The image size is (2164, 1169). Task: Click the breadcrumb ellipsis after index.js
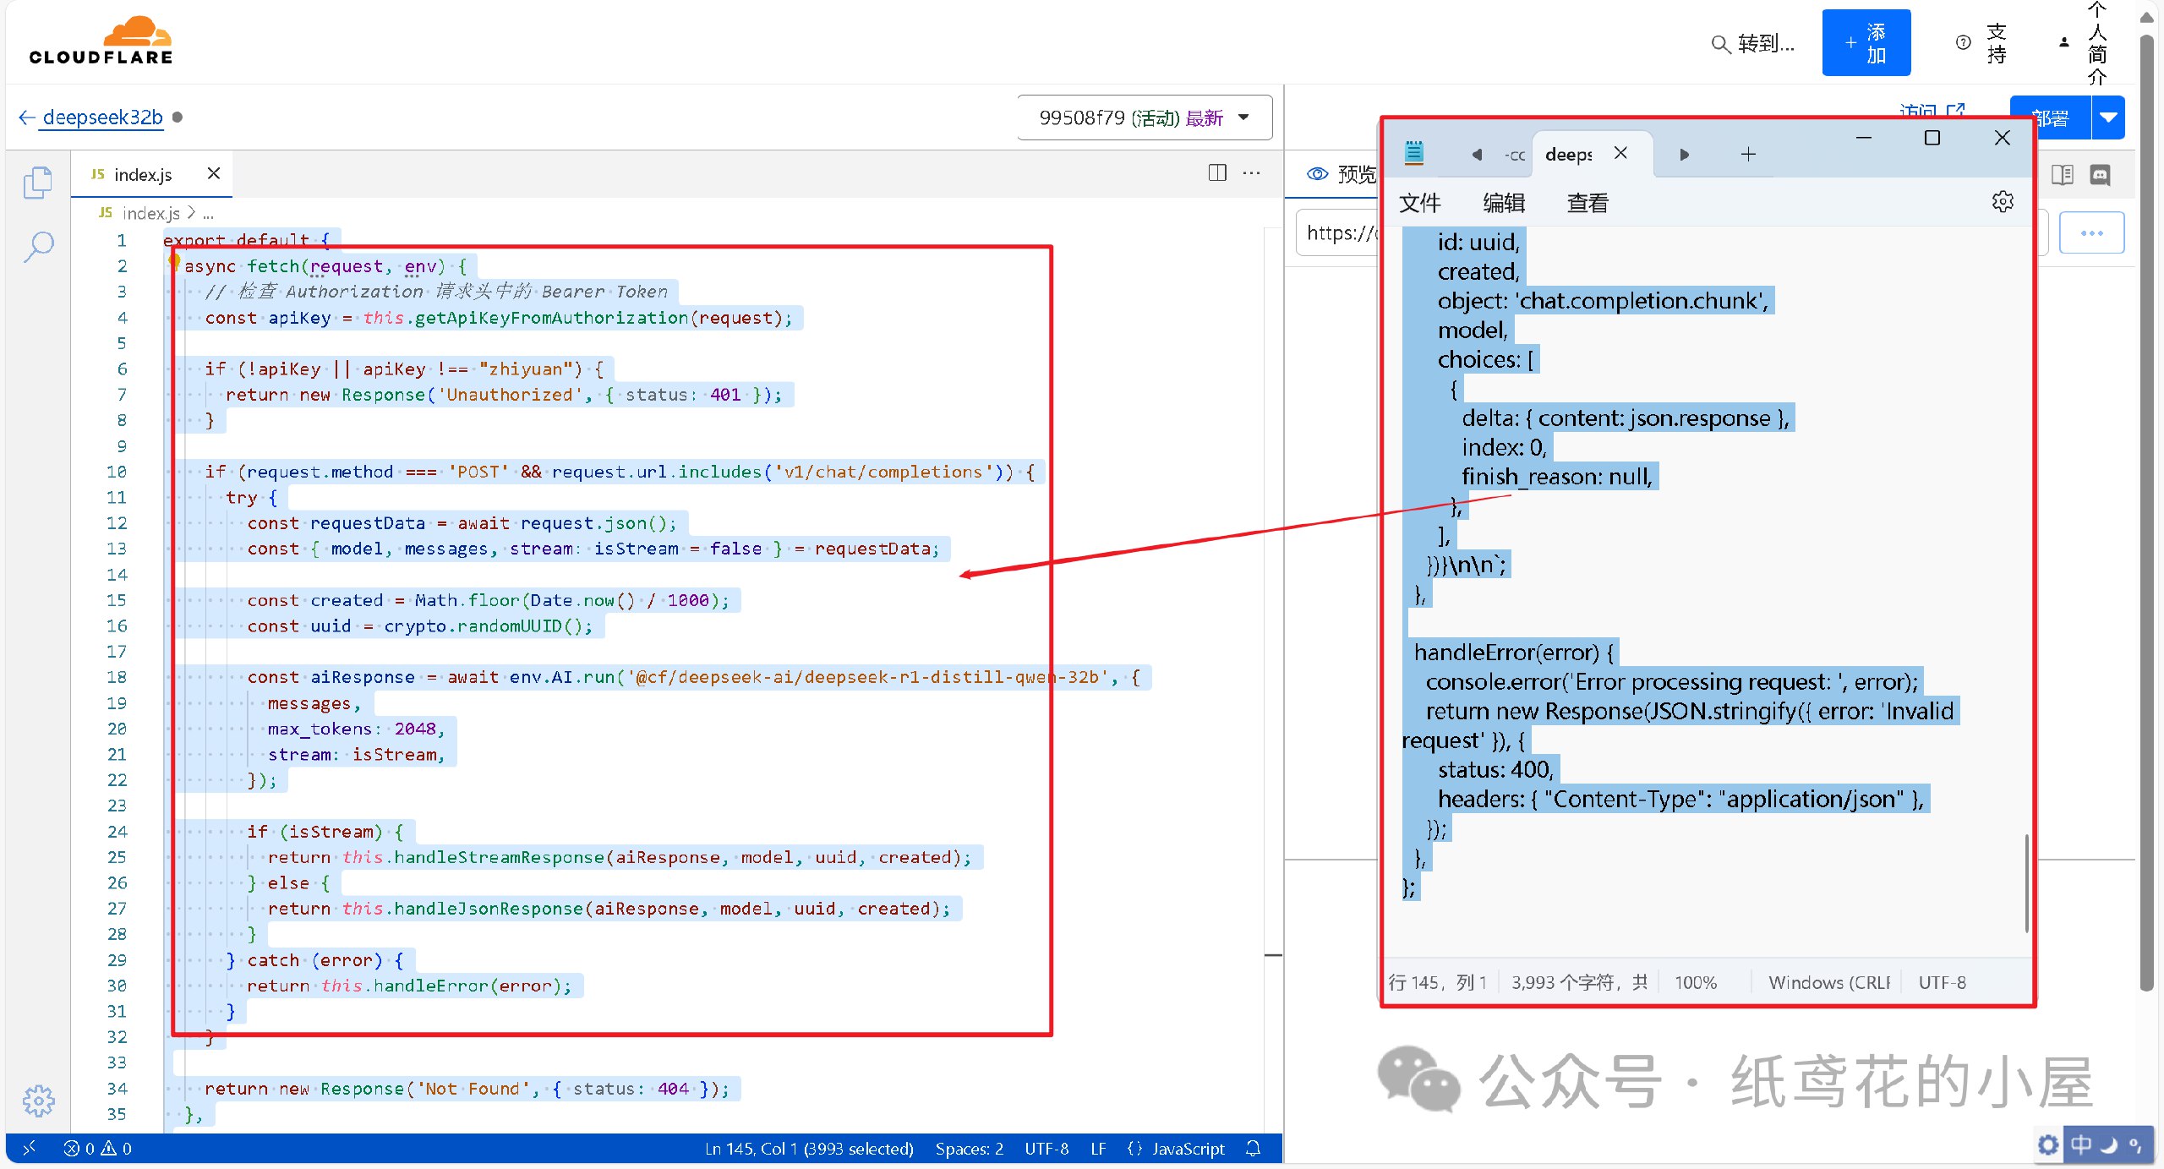(208, 214)
